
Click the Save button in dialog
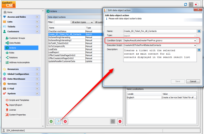pos(178,81)
